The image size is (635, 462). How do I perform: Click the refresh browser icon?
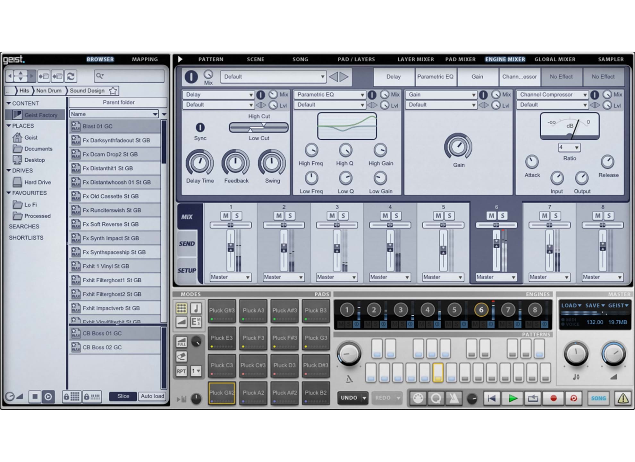[x=71, y=76]
